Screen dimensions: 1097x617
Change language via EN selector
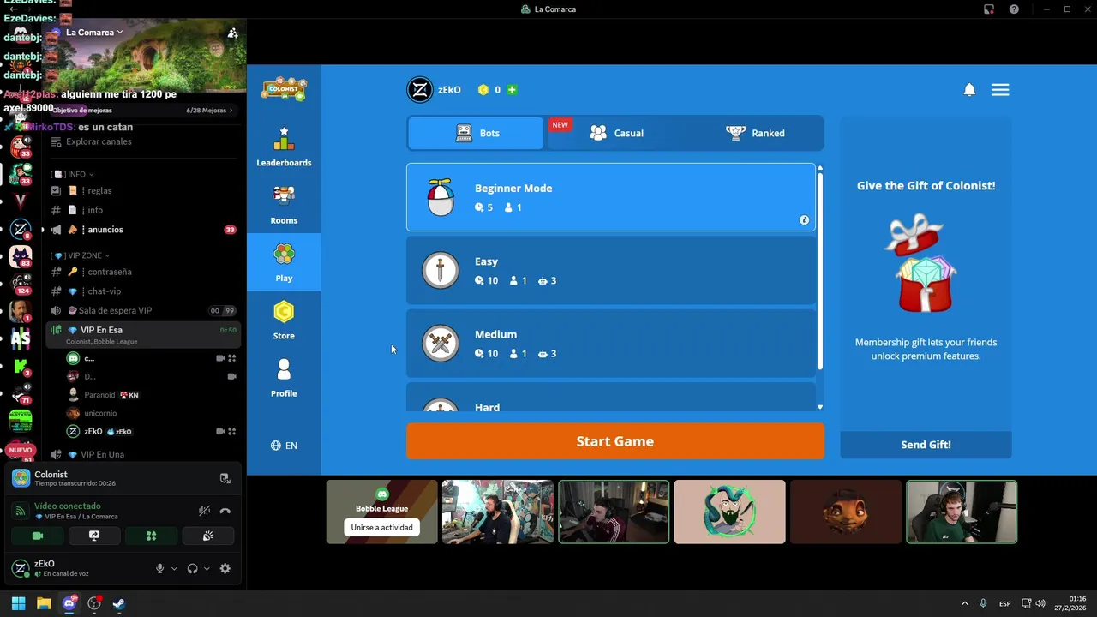tap(284, 446)
